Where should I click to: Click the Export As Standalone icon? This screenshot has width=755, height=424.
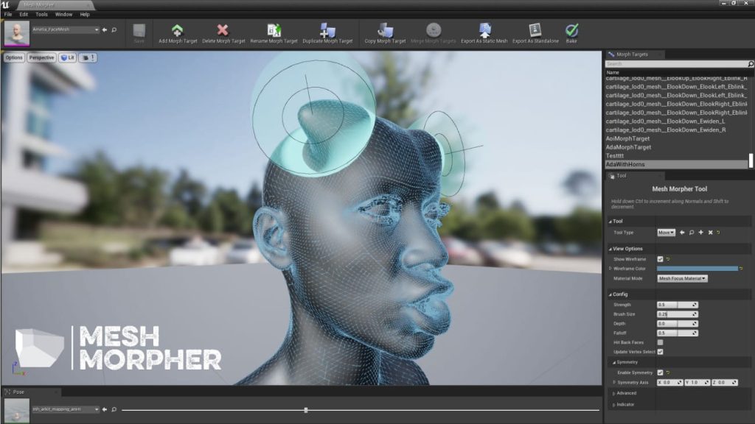(x=535, y=30)
